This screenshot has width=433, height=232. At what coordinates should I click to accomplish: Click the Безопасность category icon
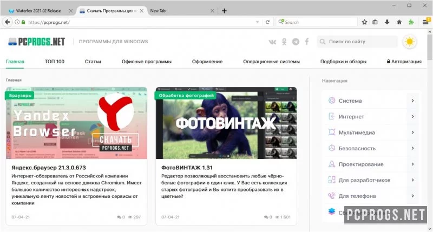tap(332, 148)
